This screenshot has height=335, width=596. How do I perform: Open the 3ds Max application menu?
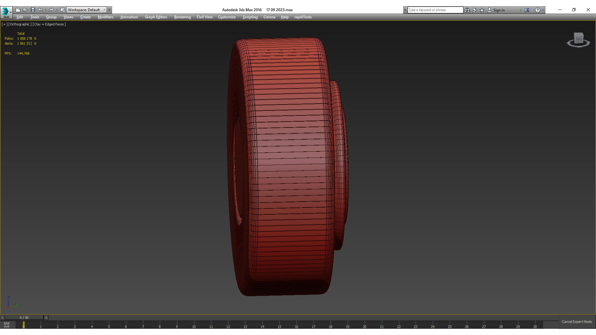click(6, 12)
